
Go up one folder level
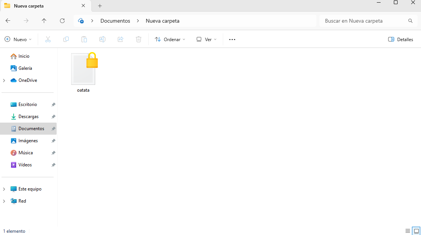[44, 21]
